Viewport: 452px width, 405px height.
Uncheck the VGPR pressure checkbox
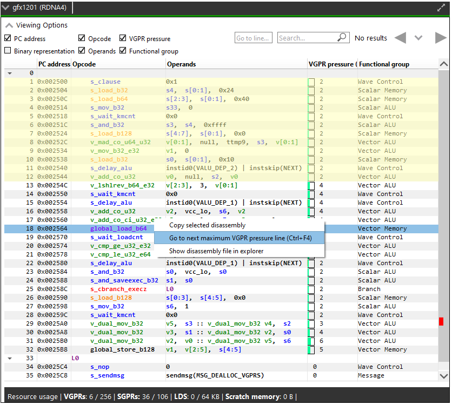point(123,38)
